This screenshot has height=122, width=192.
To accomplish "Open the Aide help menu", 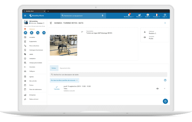I will (x=165, y=16).
